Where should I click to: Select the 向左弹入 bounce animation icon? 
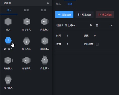26,60
